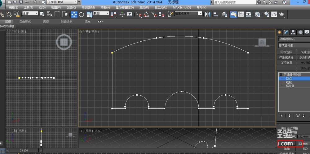Open the Create command panel tab

pos(279,32)
